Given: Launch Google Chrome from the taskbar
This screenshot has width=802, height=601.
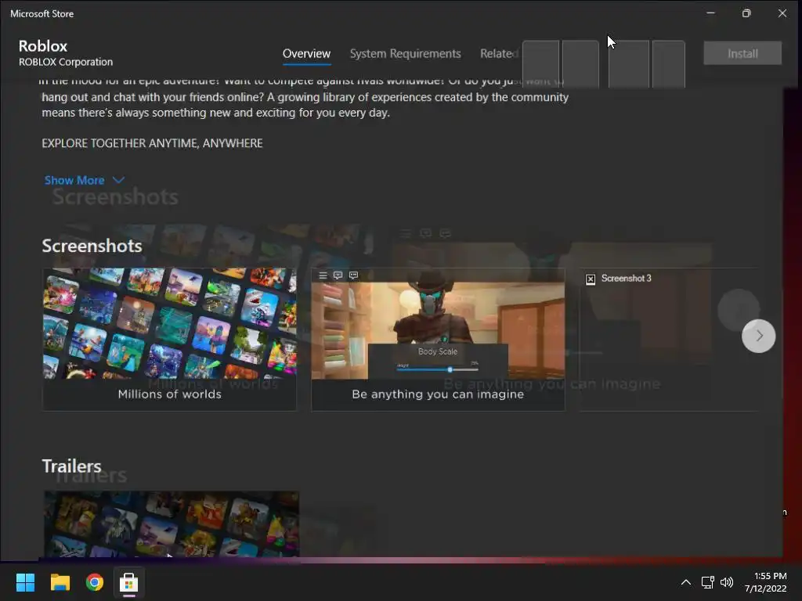Looking at the screenshot, I should 95,582.
